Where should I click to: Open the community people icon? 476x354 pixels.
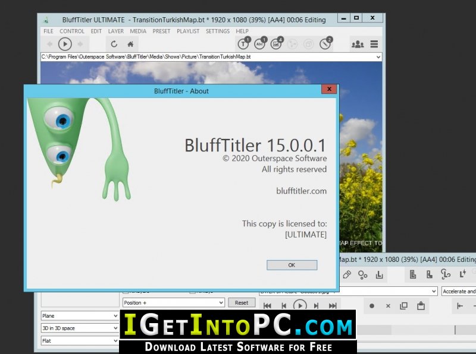coord(358,44)
